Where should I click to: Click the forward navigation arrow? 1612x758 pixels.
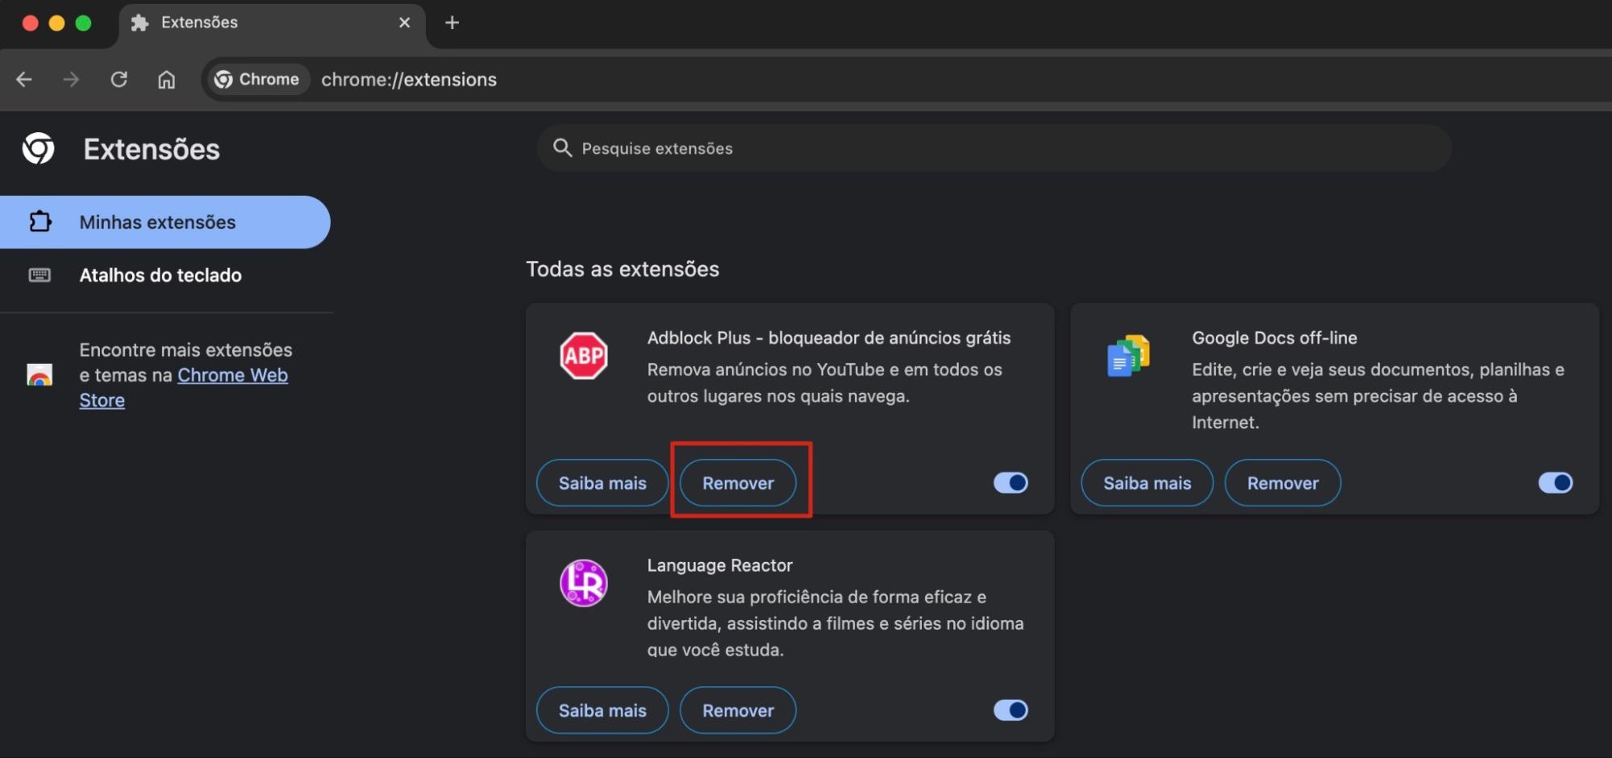tap(72, 79)
